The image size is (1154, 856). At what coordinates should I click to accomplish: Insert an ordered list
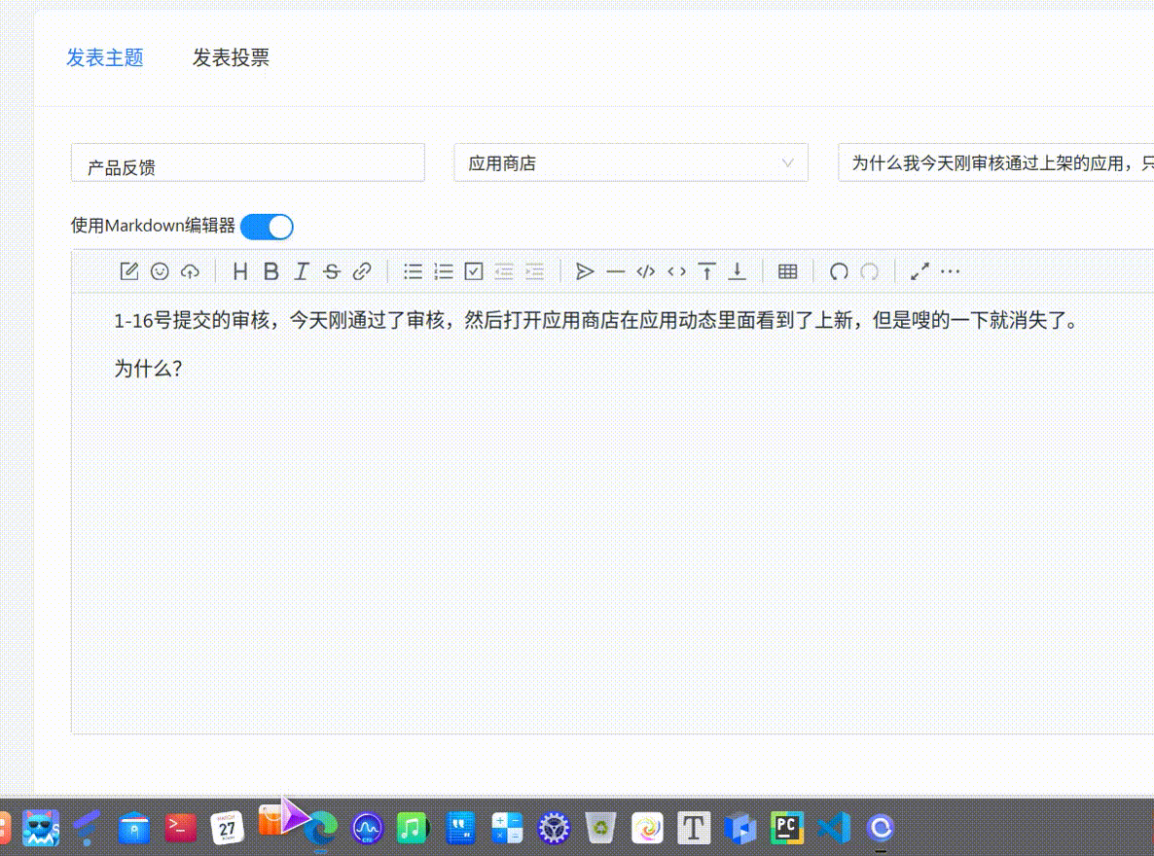(x=444, y=271)
